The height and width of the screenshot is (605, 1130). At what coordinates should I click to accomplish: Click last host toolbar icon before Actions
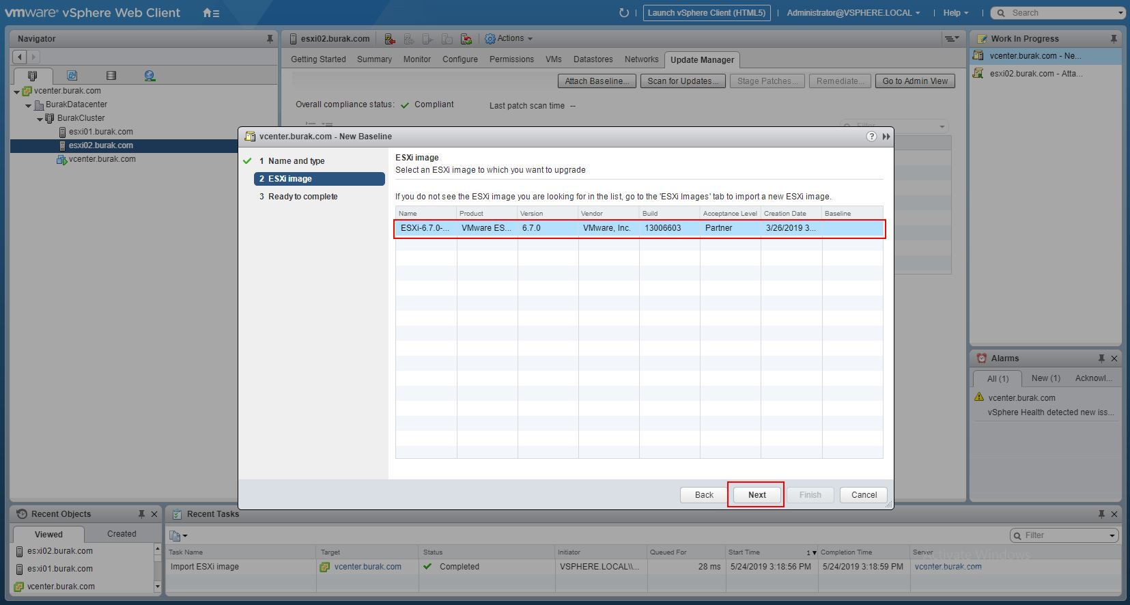(x=466, y=39)
